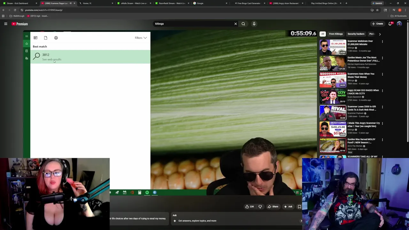The width and height of the screenshot is (409, 230).
Task: Go to YouTube Premium home logo
Action: tap(20, 24)
